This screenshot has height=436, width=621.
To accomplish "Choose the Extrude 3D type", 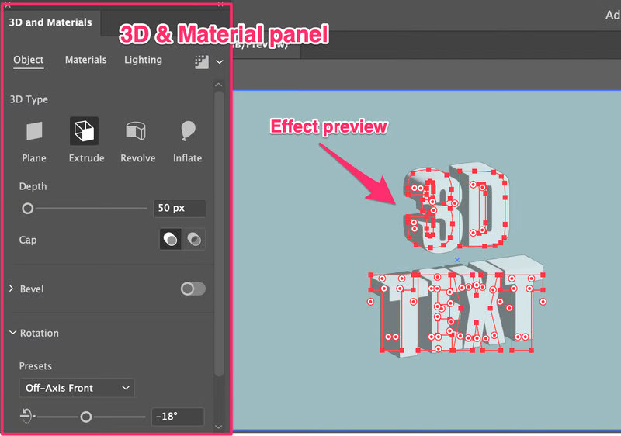I will coord(84,132).
